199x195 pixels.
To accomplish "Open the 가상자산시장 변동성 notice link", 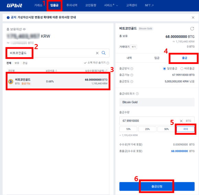I will click(x=47, y=17).
